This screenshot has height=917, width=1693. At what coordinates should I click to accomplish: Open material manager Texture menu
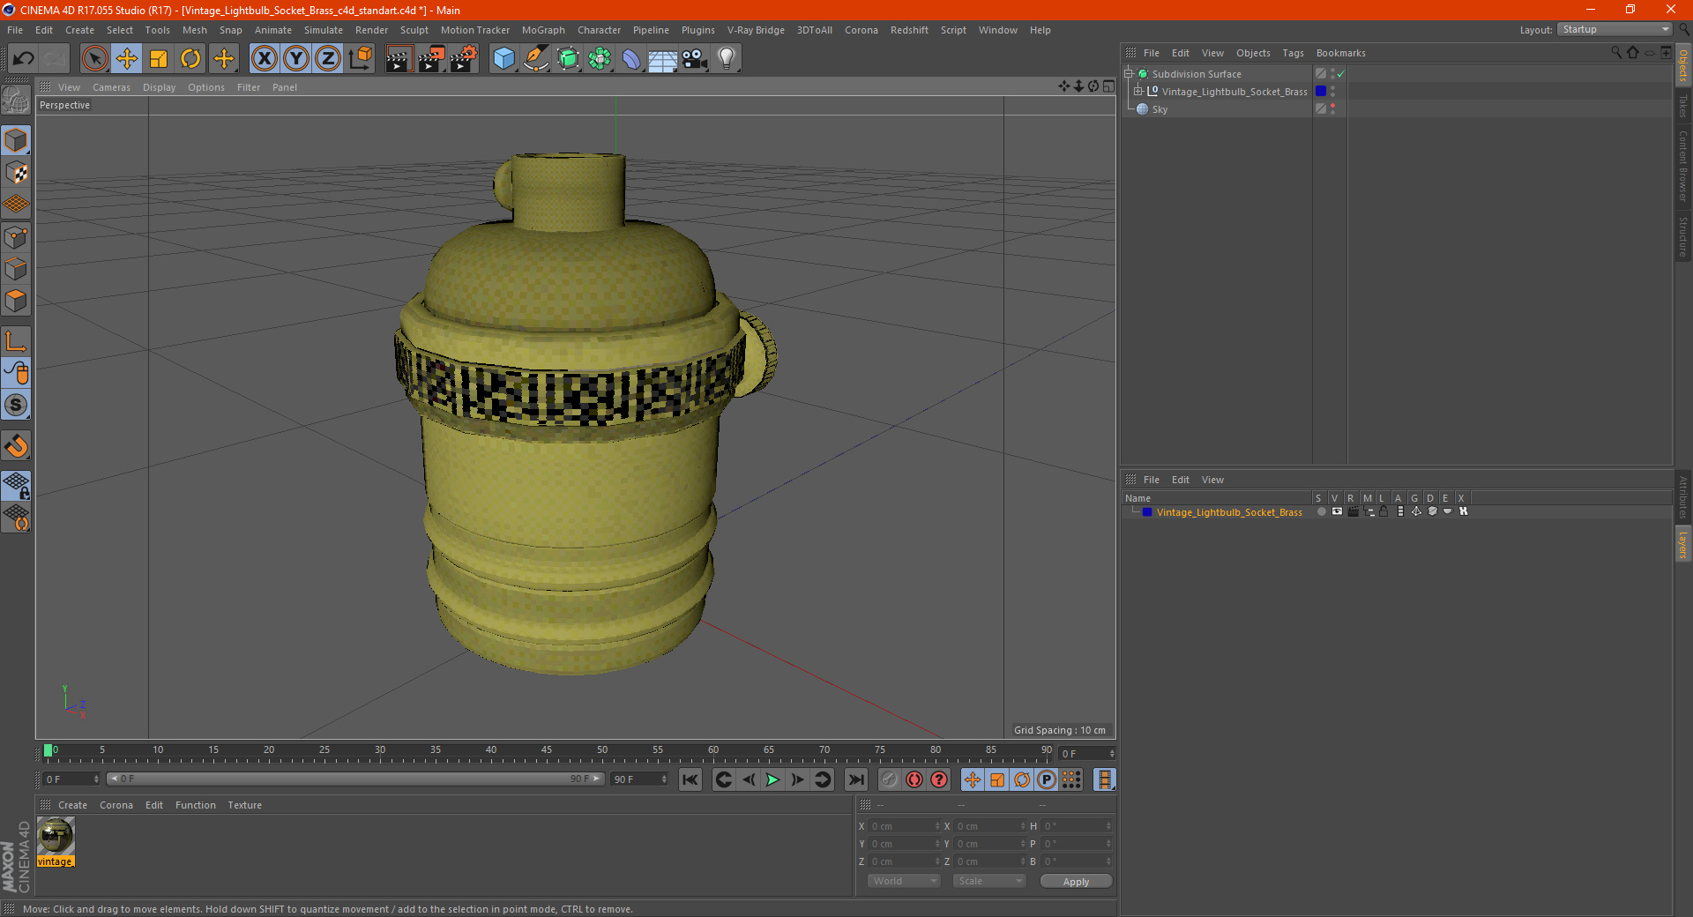click(244, 805)
